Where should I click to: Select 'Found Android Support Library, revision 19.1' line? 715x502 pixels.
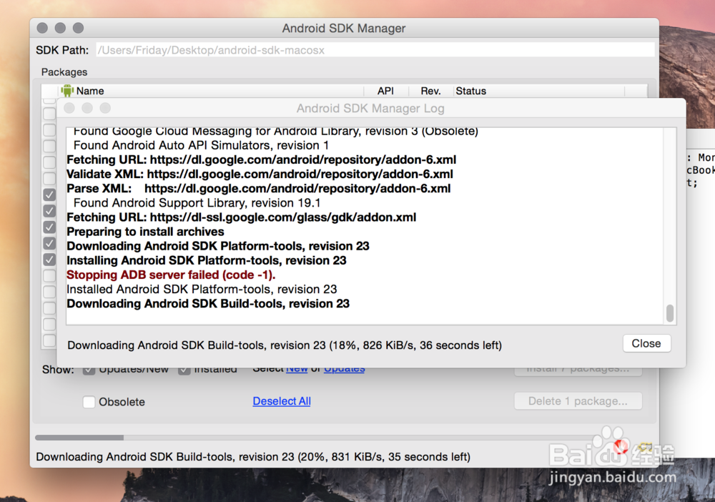[x=197, y=203]
